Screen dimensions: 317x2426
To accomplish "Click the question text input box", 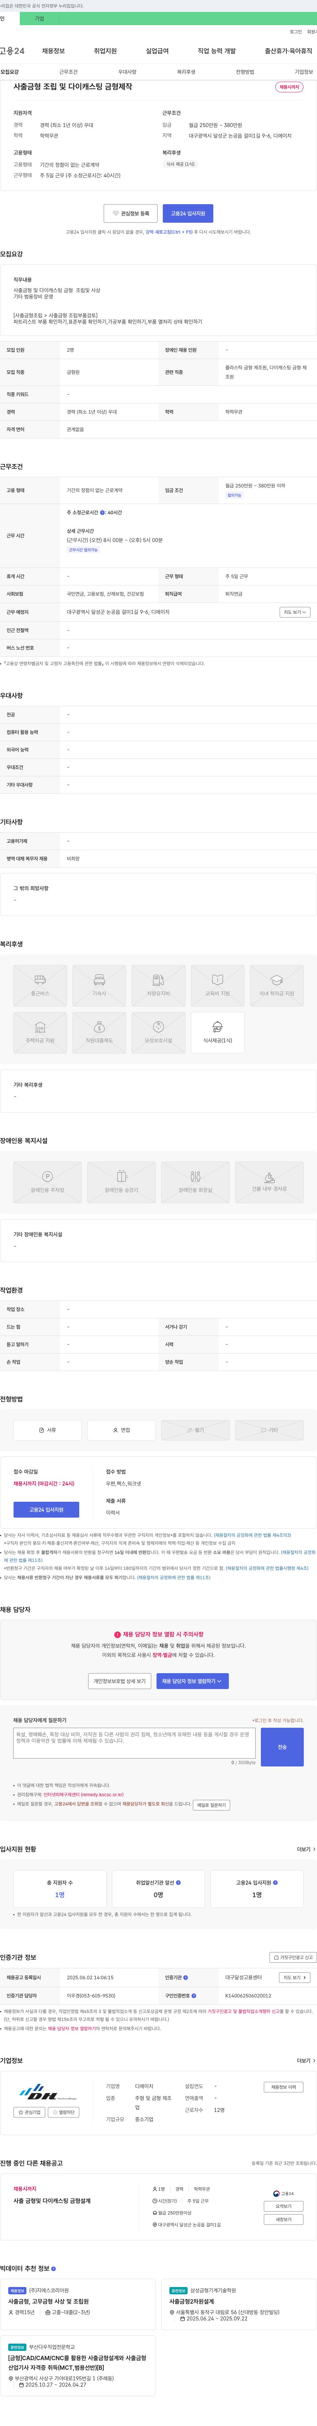I will point(134,1743).
